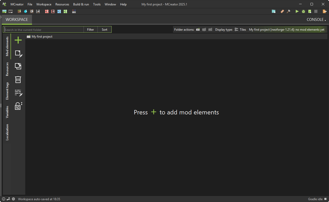The width and height of the screenshot is (329, 202).
Task: Open the edit code icon in sidebar
Action: click(19, 93)
